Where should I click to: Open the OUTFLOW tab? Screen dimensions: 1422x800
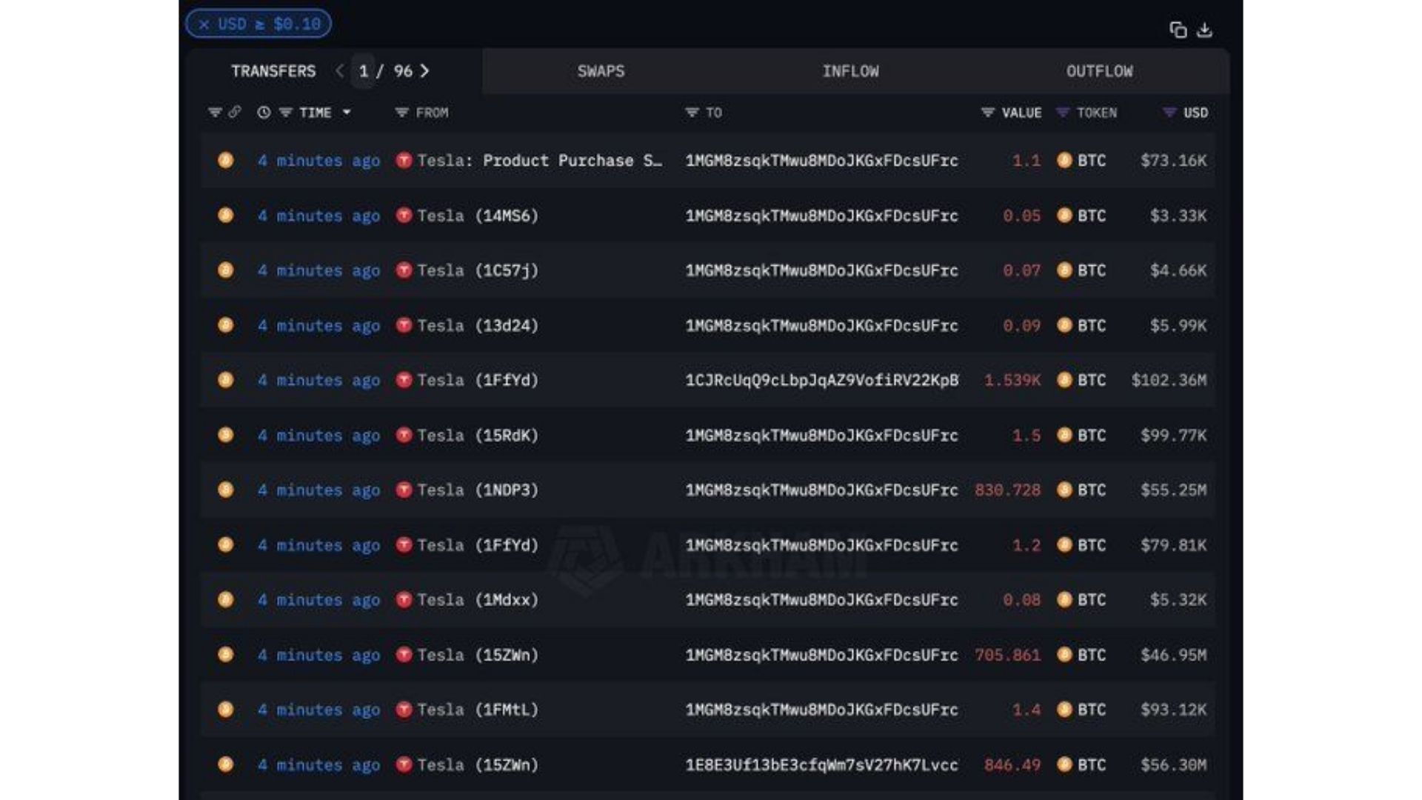point(1099,71)
